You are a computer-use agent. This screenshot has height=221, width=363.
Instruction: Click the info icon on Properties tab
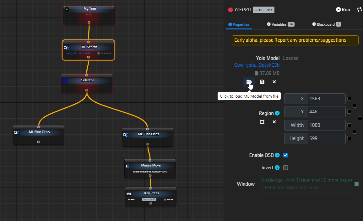230,24
